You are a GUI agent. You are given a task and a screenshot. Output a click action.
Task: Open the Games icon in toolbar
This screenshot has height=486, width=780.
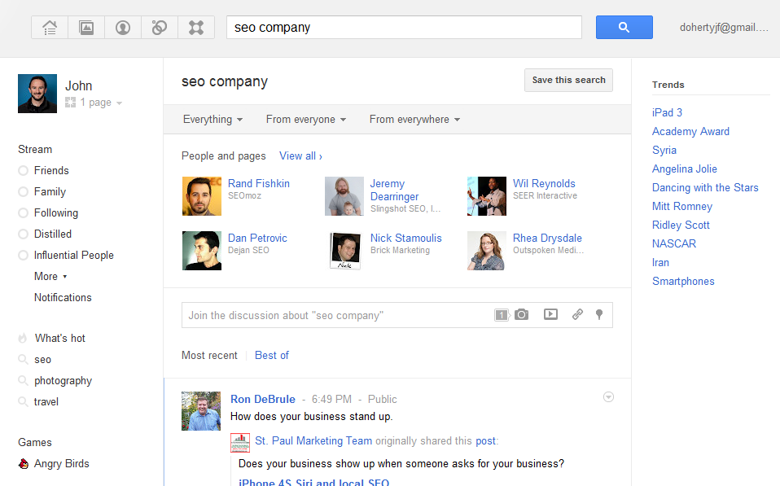tap(196, 28)
